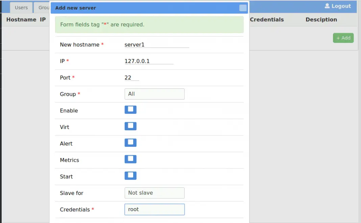Viewport: 361px width, 223px height.
Task: Select the IP field showing 127.0.0.1
Action: pyautogui.click(x=149, y=61)
